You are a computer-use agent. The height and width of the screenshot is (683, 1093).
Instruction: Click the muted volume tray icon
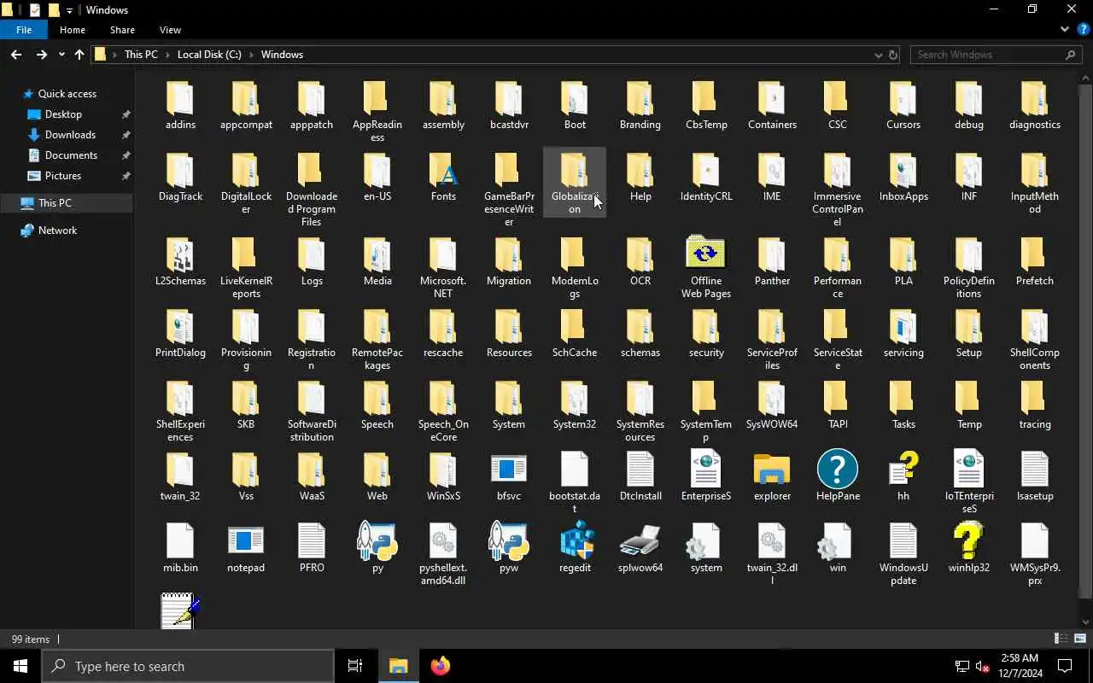982,667
